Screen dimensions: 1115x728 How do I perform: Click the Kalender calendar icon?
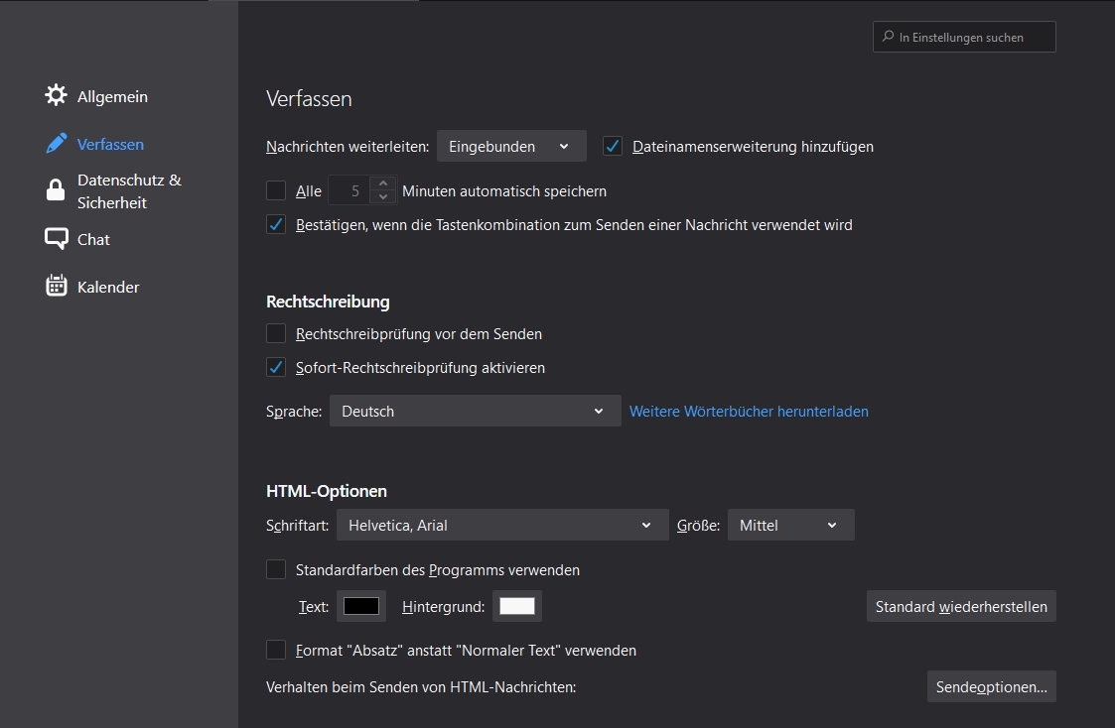[57, 287]
